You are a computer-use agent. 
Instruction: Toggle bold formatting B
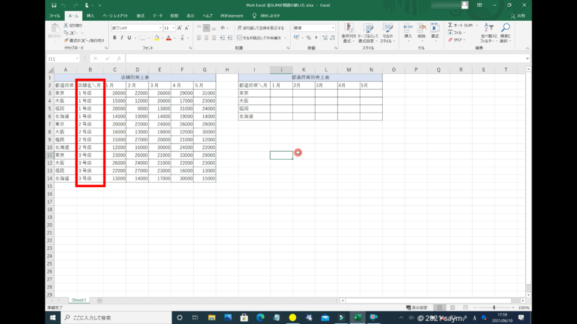114,38
